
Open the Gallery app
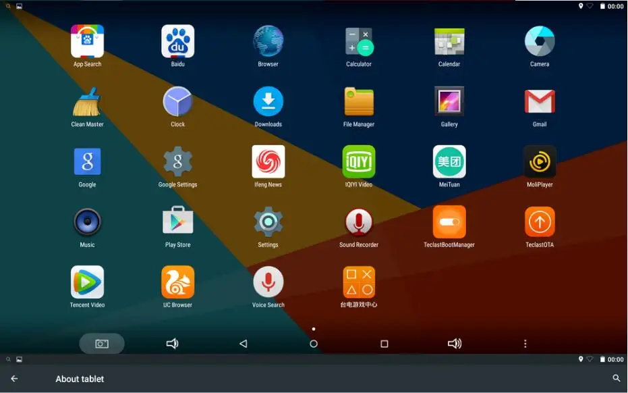coord(449,101)
